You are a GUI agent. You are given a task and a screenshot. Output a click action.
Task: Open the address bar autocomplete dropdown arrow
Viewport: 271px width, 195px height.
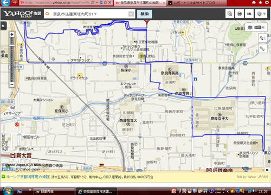pos(96,3)
